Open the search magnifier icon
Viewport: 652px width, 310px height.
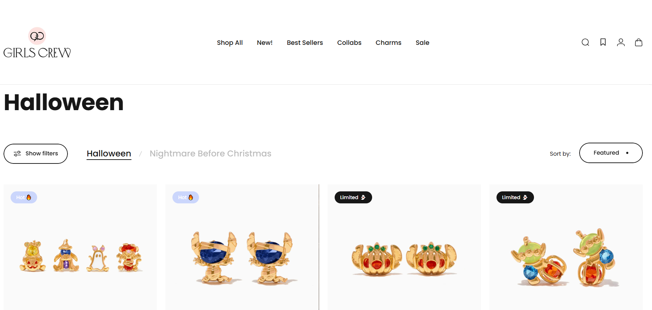click(x=585, y=42)
